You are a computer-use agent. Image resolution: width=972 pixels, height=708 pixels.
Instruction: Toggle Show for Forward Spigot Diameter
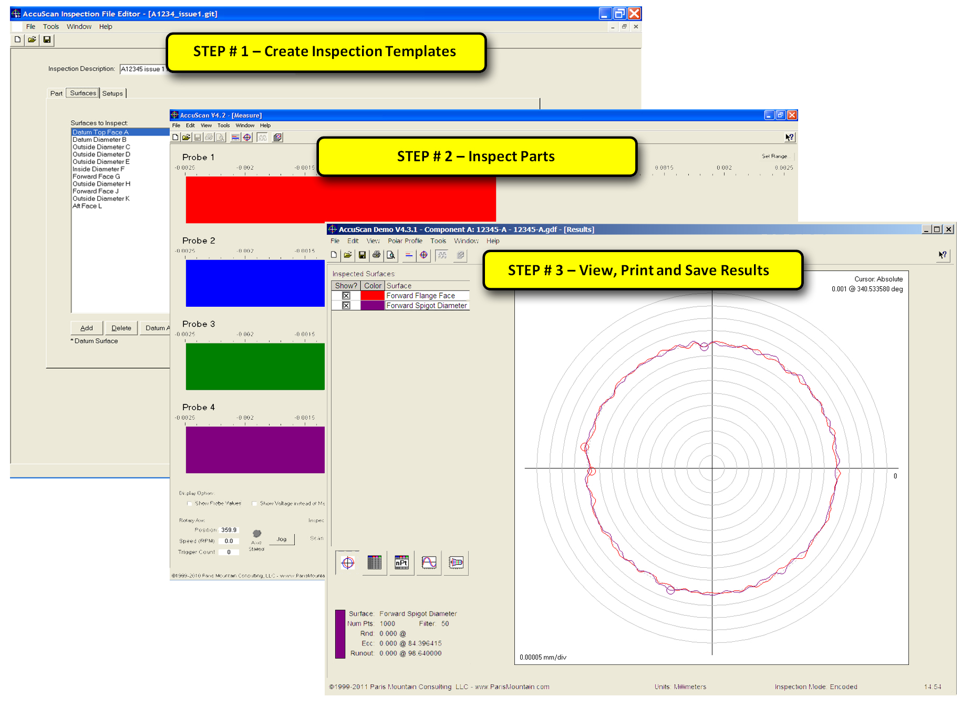coord(346,306)
